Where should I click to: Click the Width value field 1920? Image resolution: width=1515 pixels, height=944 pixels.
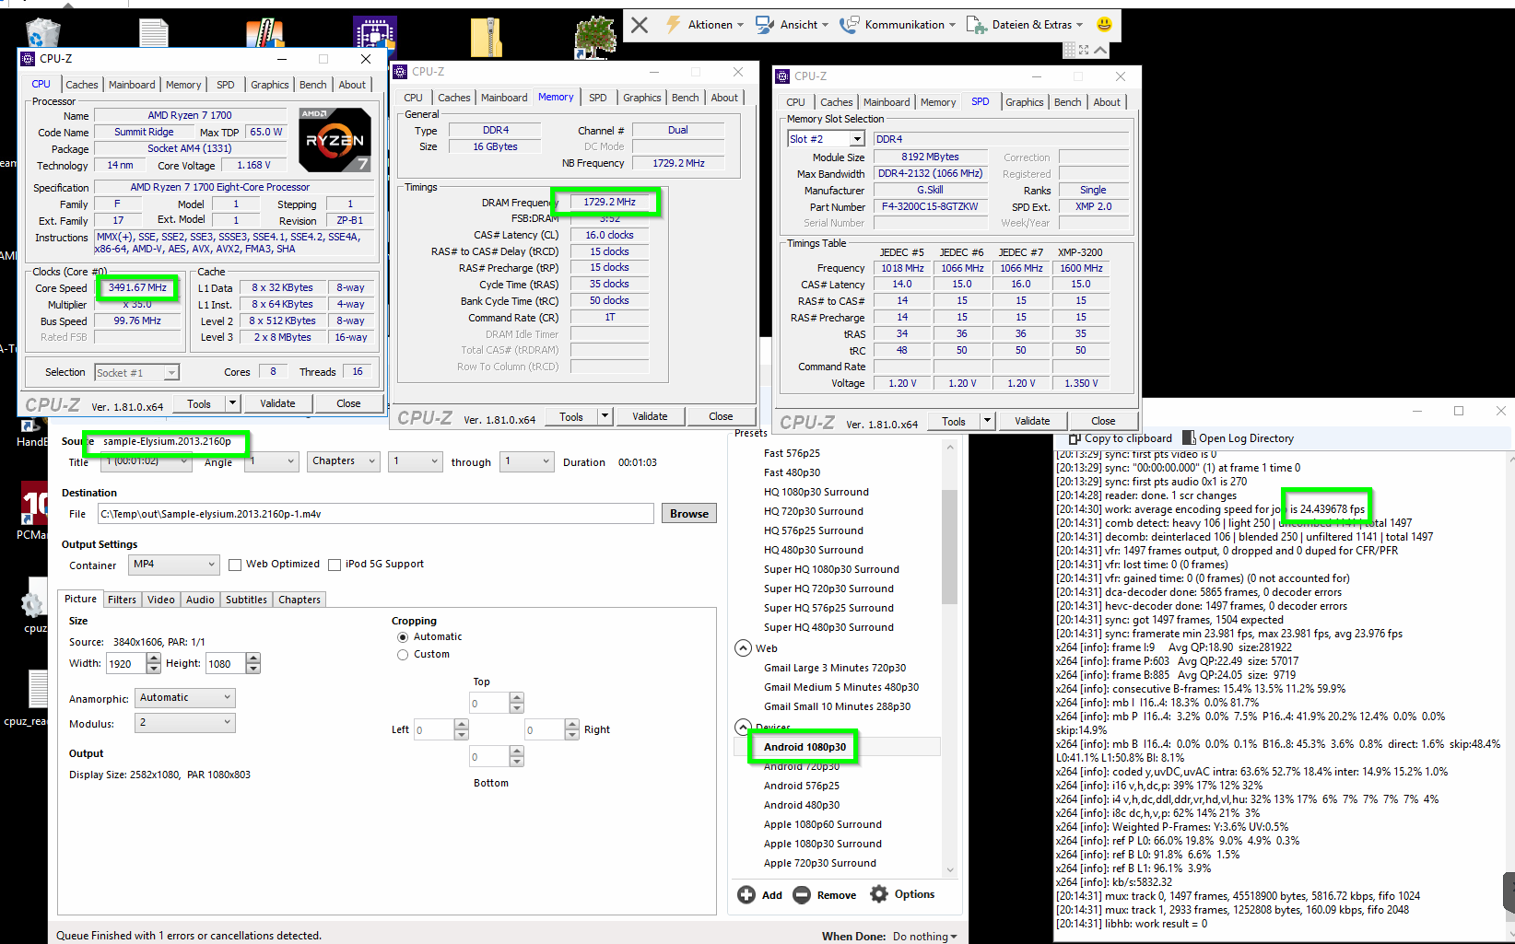tap(126, 663)
